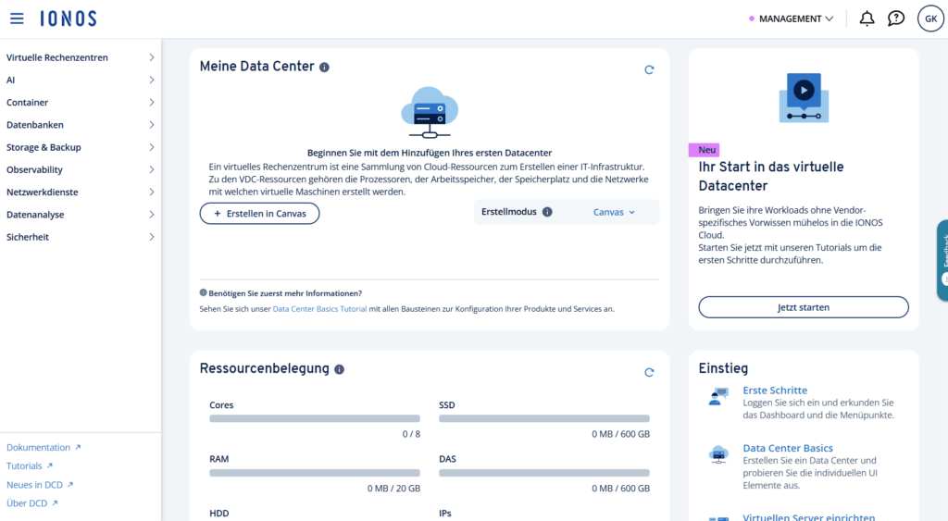The width and height of the screenshot is (948, 521).
Task: Refresh the Ressourcenbelegung panel
Action: click(649, 372)
